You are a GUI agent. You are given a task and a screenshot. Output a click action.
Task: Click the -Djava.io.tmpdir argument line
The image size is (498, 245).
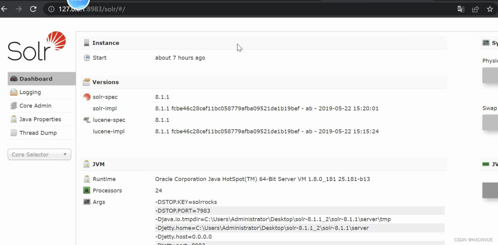pyautogui.click(x=273, y=219)
